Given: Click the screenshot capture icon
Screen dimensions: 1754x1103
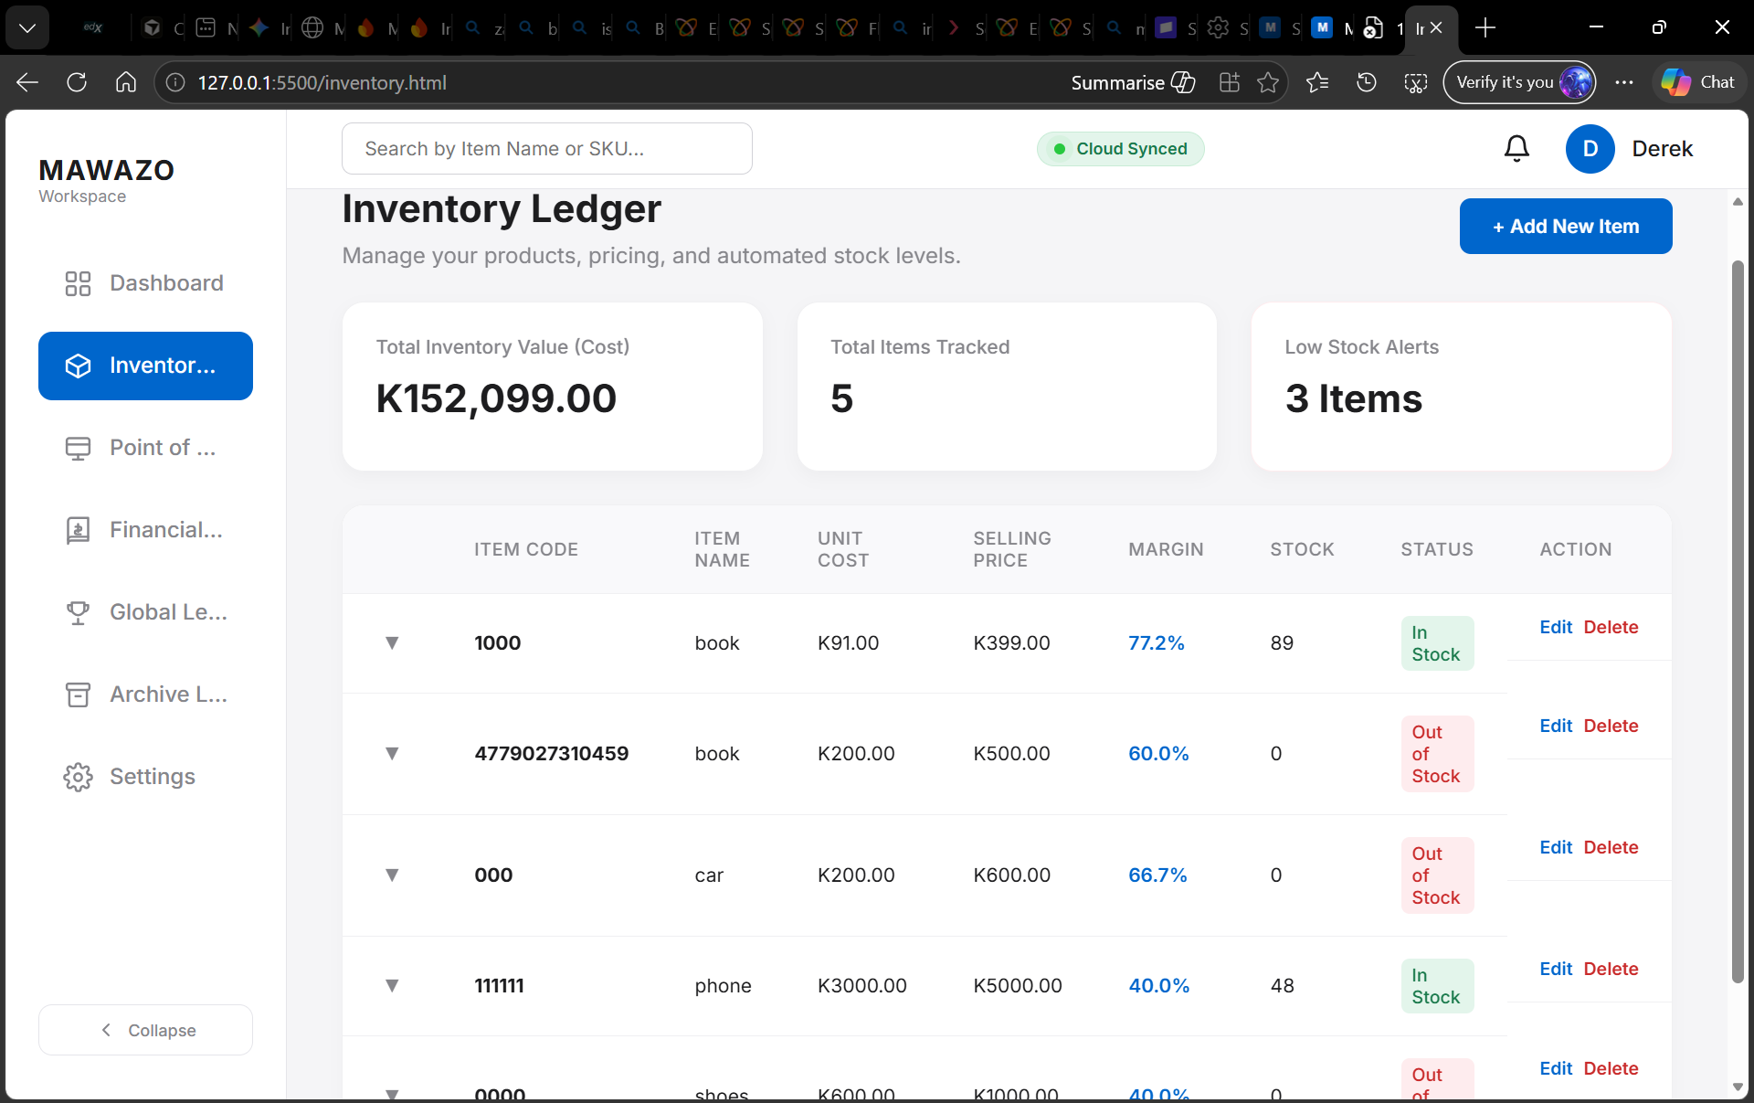Looking at the screenshot, I should pyautogui.click(x=1415, y=83).
